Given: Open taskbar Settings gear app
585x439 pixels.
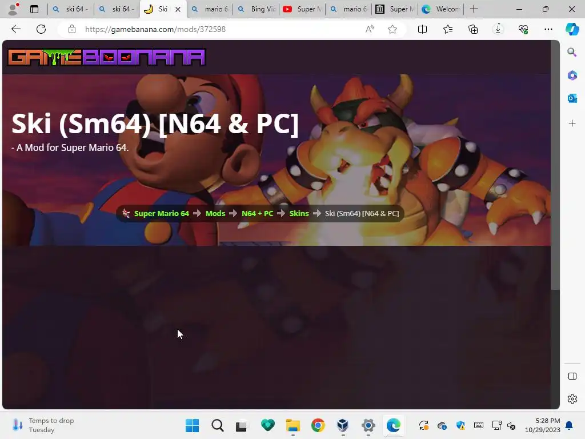Looking at the screenshot, I should coord(368,425).
